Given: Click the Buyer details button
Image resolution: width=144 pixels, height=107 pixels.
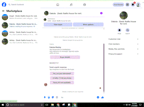Looking at the screenshot, I should (x=65, y=57).
